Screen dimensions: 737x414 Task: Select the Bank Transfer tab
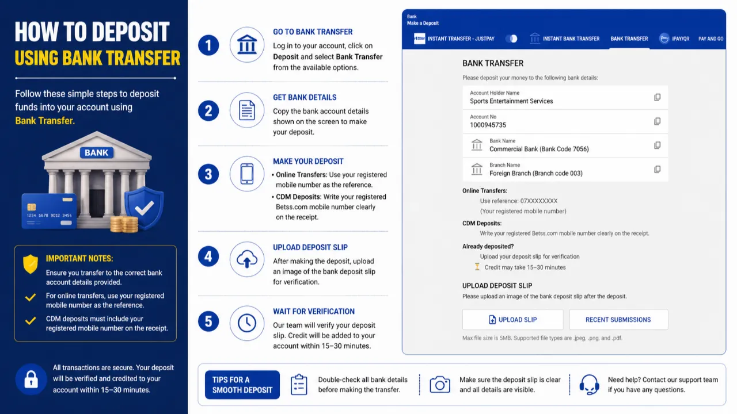pyautogui.click(x=629, y=39)
